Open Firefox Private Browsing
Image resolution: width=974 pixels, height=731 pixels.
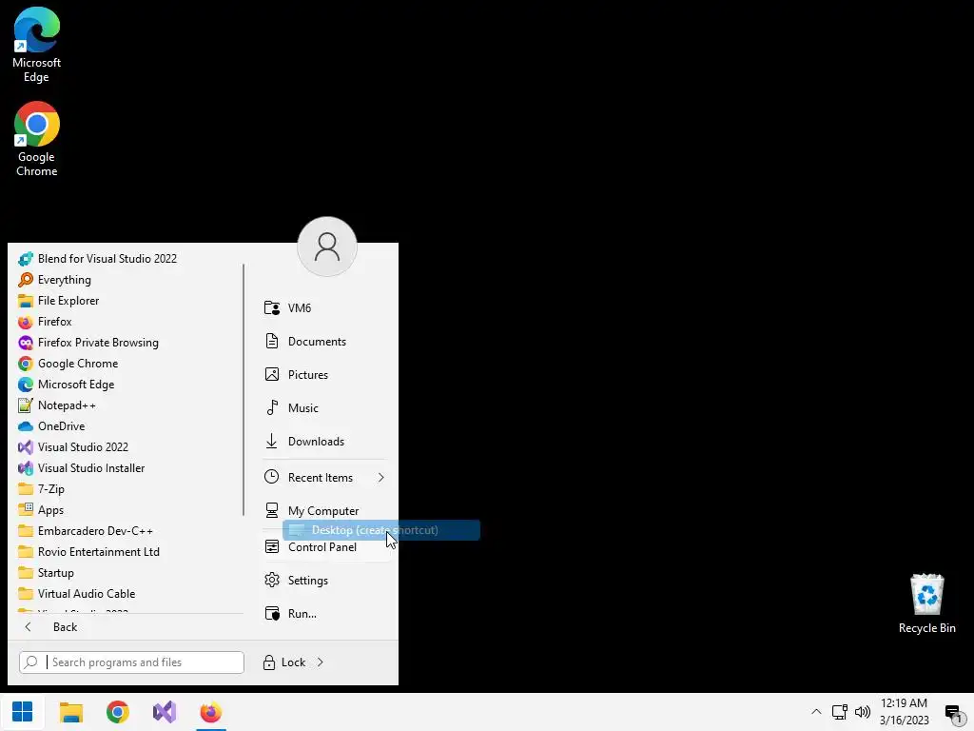pos(88,343)
